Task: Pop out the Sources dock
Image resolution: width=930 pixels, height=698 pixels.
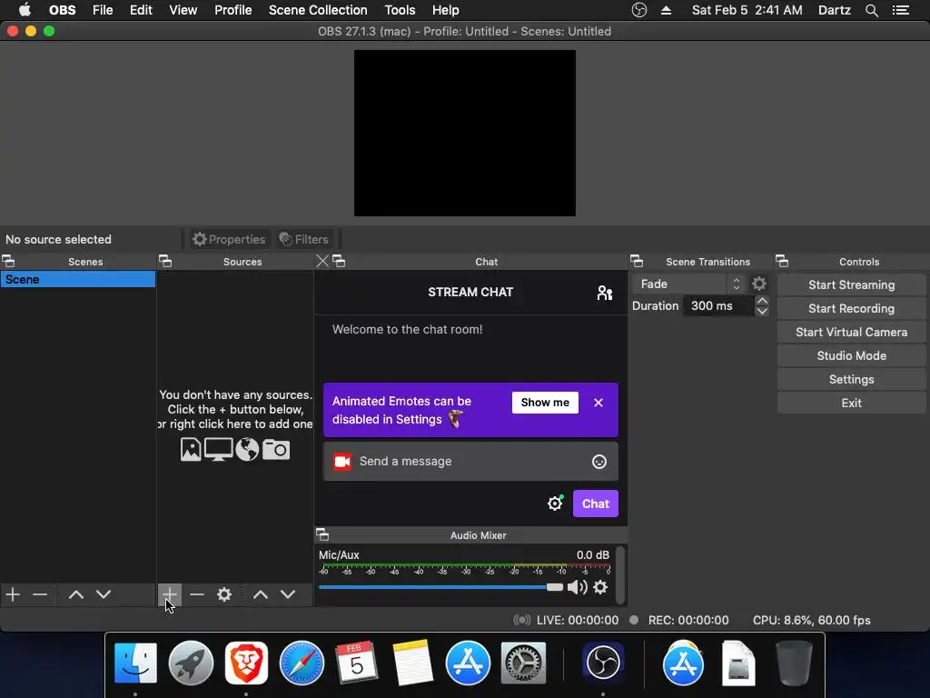Action: coord(165,261)
